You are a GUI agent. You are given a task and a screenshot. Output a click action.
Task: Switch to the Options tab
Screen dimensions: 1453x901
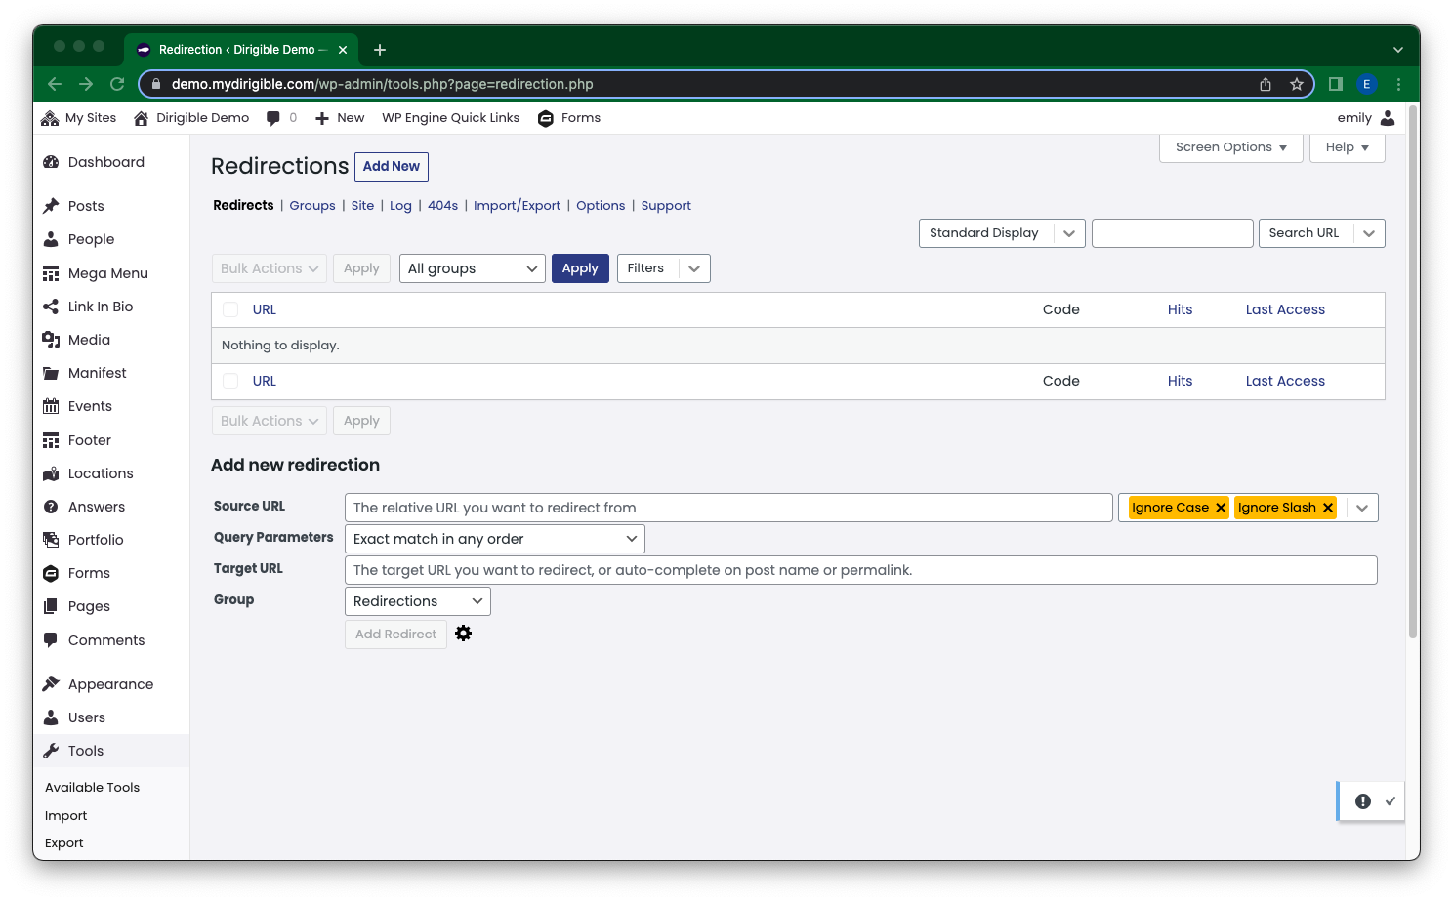601,206
